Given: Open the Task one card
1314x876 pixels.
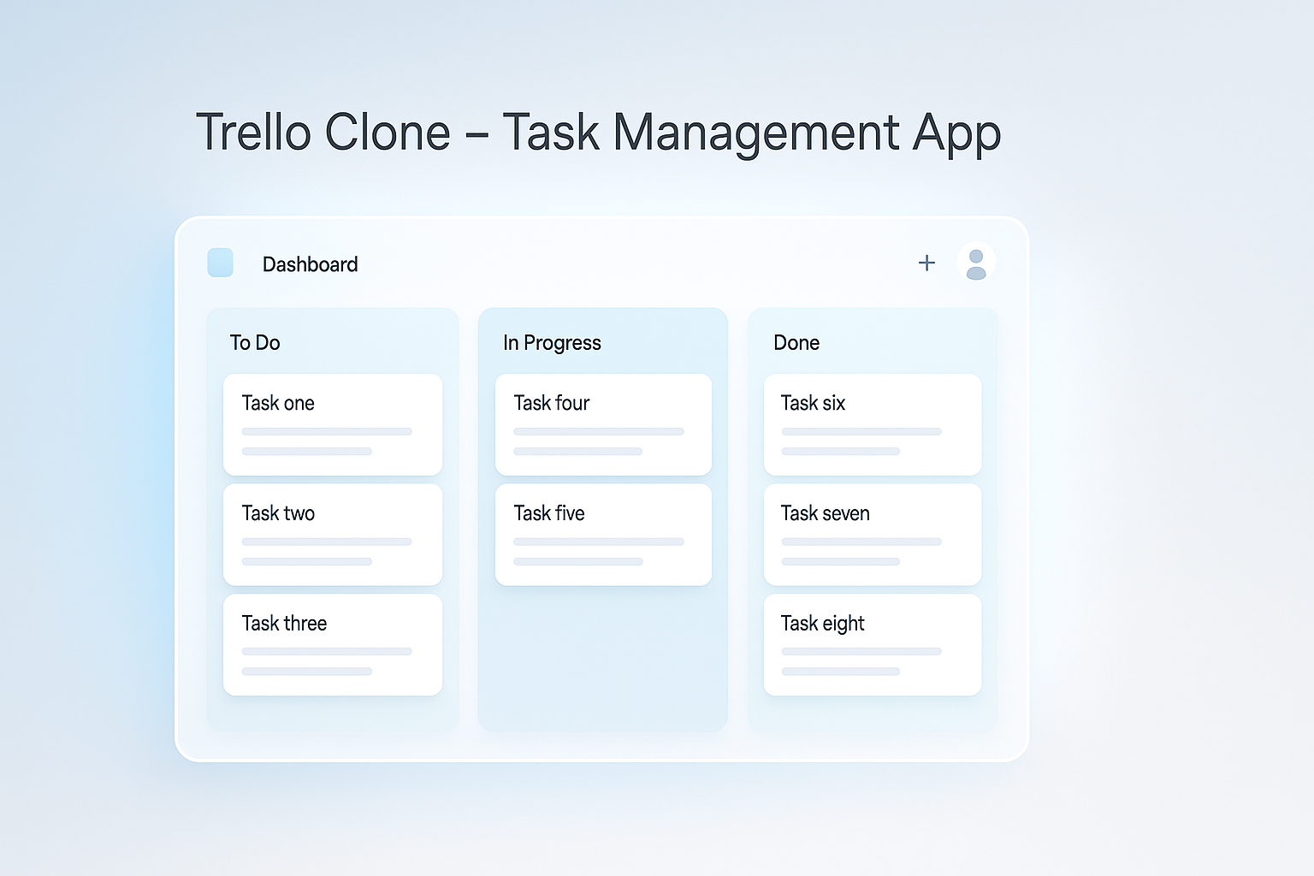Looking at the screenshot, I should [x=333, y=423].
